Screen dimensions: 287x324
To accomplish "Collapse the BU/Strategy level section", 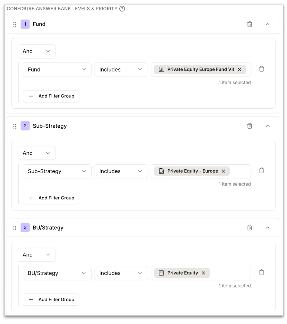I will pos(268,228).
